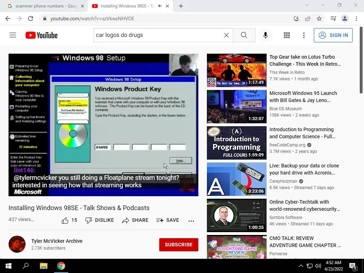Screen dimensions: 364x273
Task: Open the taskbar volume control
Action: (318, 266)
